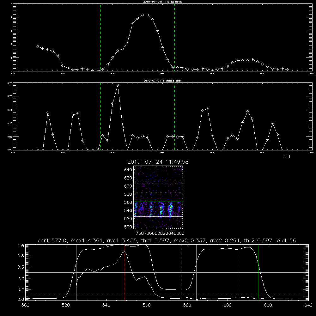
Task: Click the dusk curve peak diamond near x 817
Action: (48, 113)
